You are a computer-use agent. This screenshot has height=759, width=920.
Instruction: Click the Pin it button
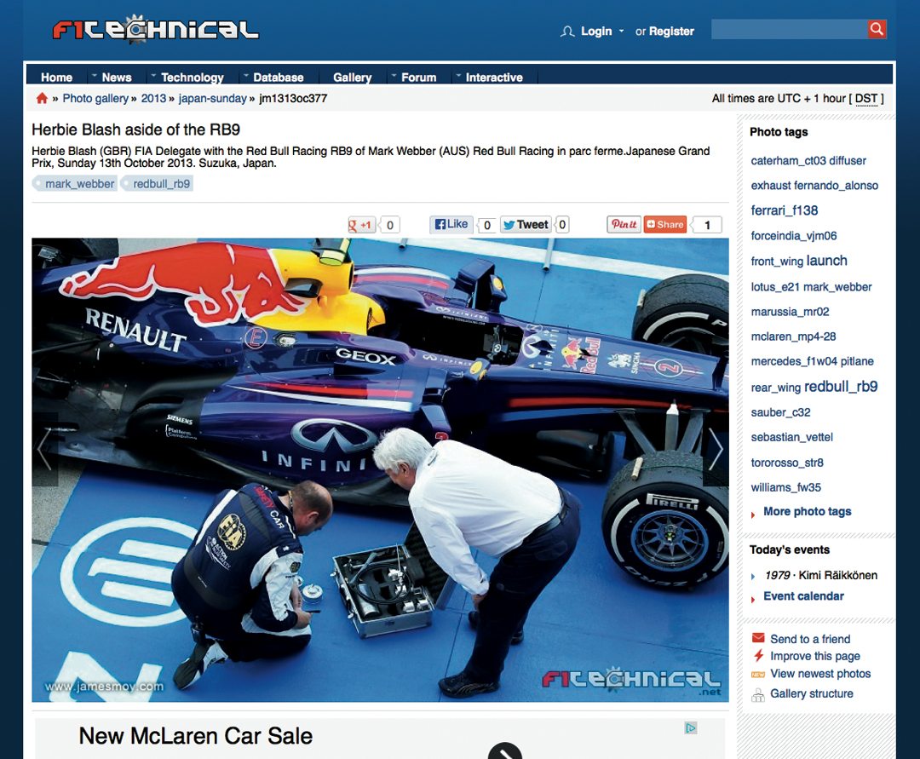pyautogui.click(x=624, y=224)
